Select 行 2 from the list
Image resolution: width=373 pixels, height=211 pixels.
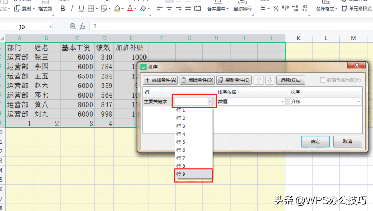point(193,118)
